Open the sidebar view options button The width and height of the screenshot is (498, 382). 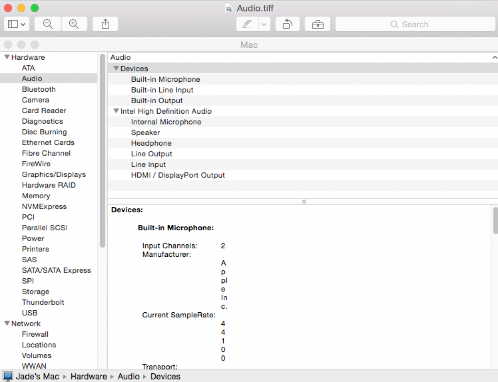(17, 24)
